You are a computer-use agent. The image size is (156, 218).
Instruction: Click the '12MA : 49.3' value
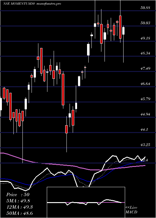coord(19,207)
